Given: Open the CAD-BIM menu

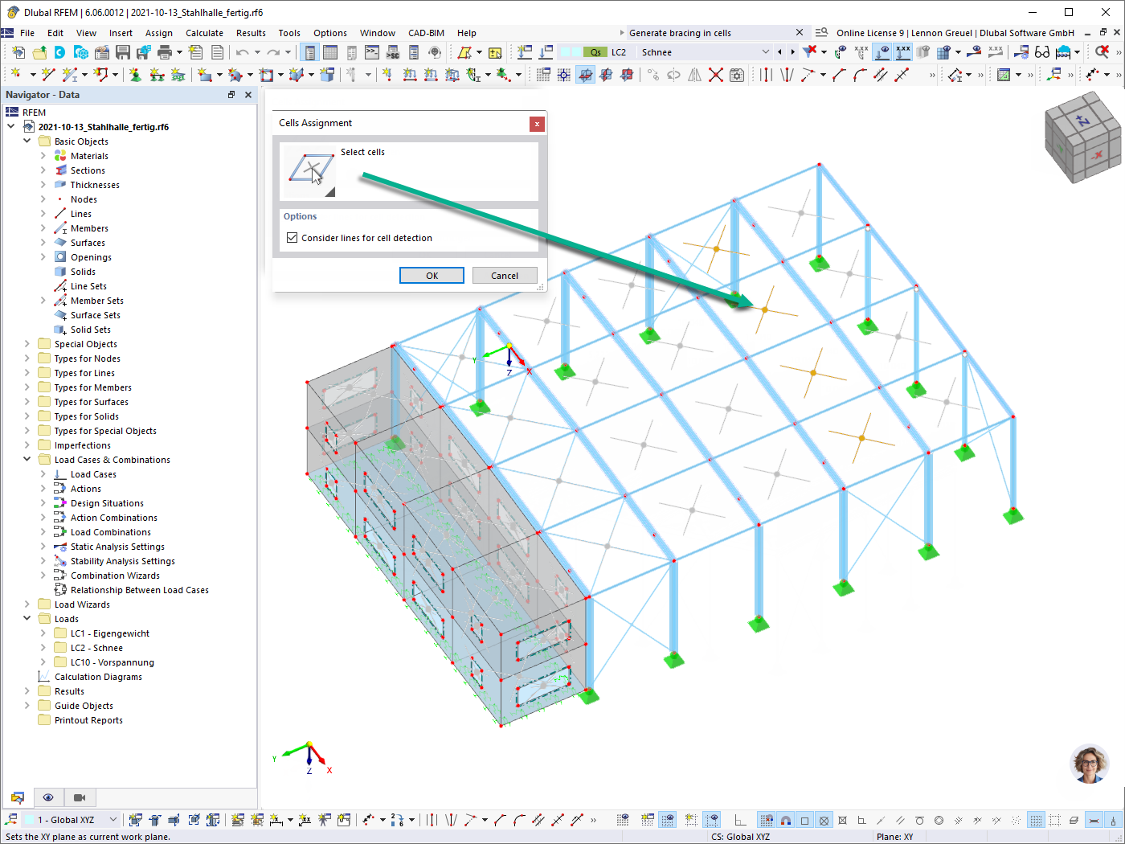Looking at the screenshot, I should click(x=426, y=33).
